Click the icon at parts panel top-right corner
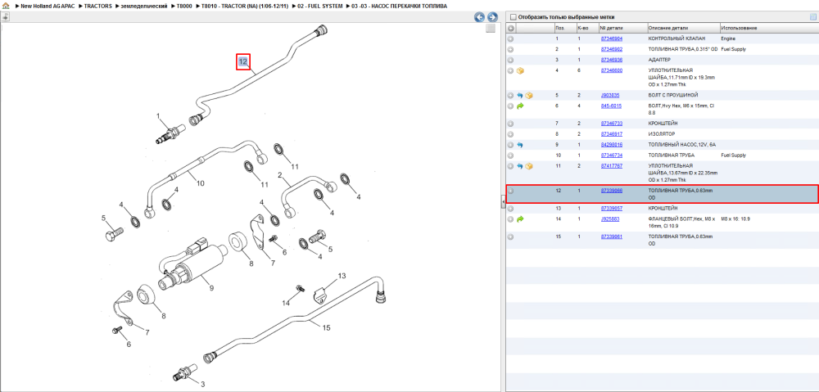Viewport: 819px width, 392px height. [x=812, y=16]
